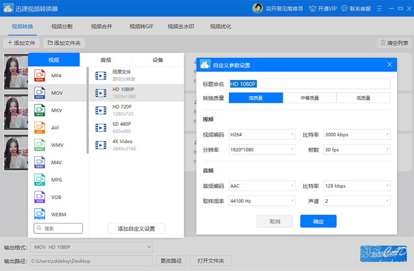Set conversion quality to 低质量
This screenshot has height=271, width=414.
364,98
